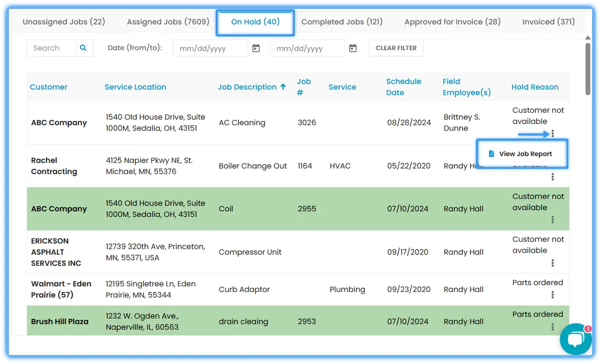
Task: Click HVAC service cell
Action: pyautogui.click(x=340, y=166)
